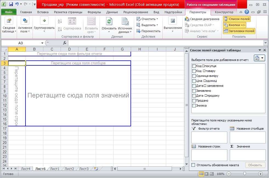Click the Обновить refresh icon in ribbon
Viewport: 269px width, 178px height.
109,22
